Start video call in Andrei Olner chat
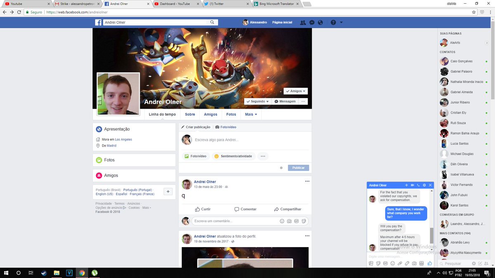The height and width of the screenshot is (278, 495). tap(412, 185)
